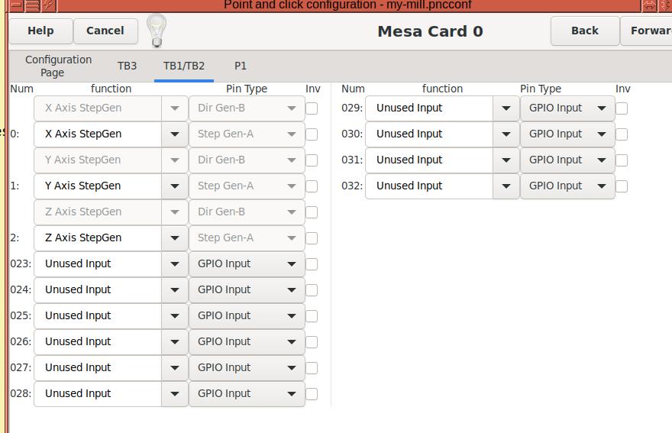Open Pin Type dropdown for pin 023
The image size is (672, 433).
point(247,264)
